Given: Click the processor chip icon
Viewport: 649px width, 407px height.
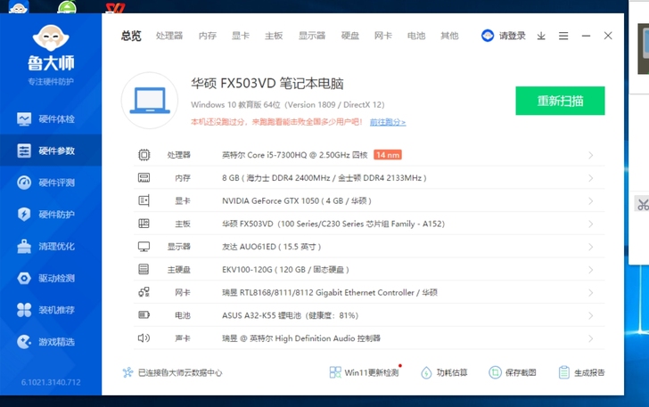Looking at the screenshot, I should tap(144, 155).
